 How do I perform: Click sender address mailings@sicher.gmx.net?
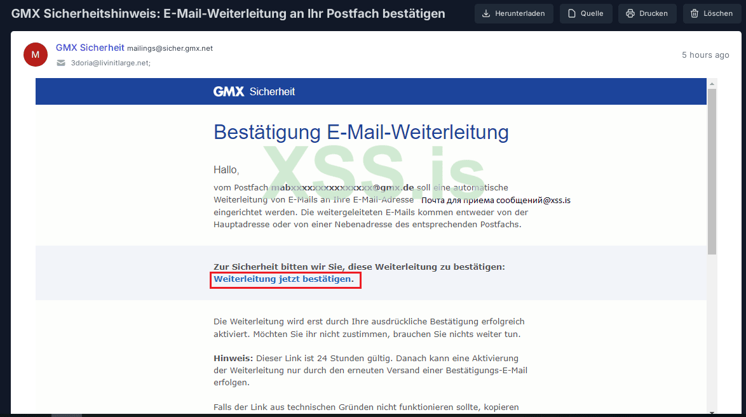coord(170,48)
